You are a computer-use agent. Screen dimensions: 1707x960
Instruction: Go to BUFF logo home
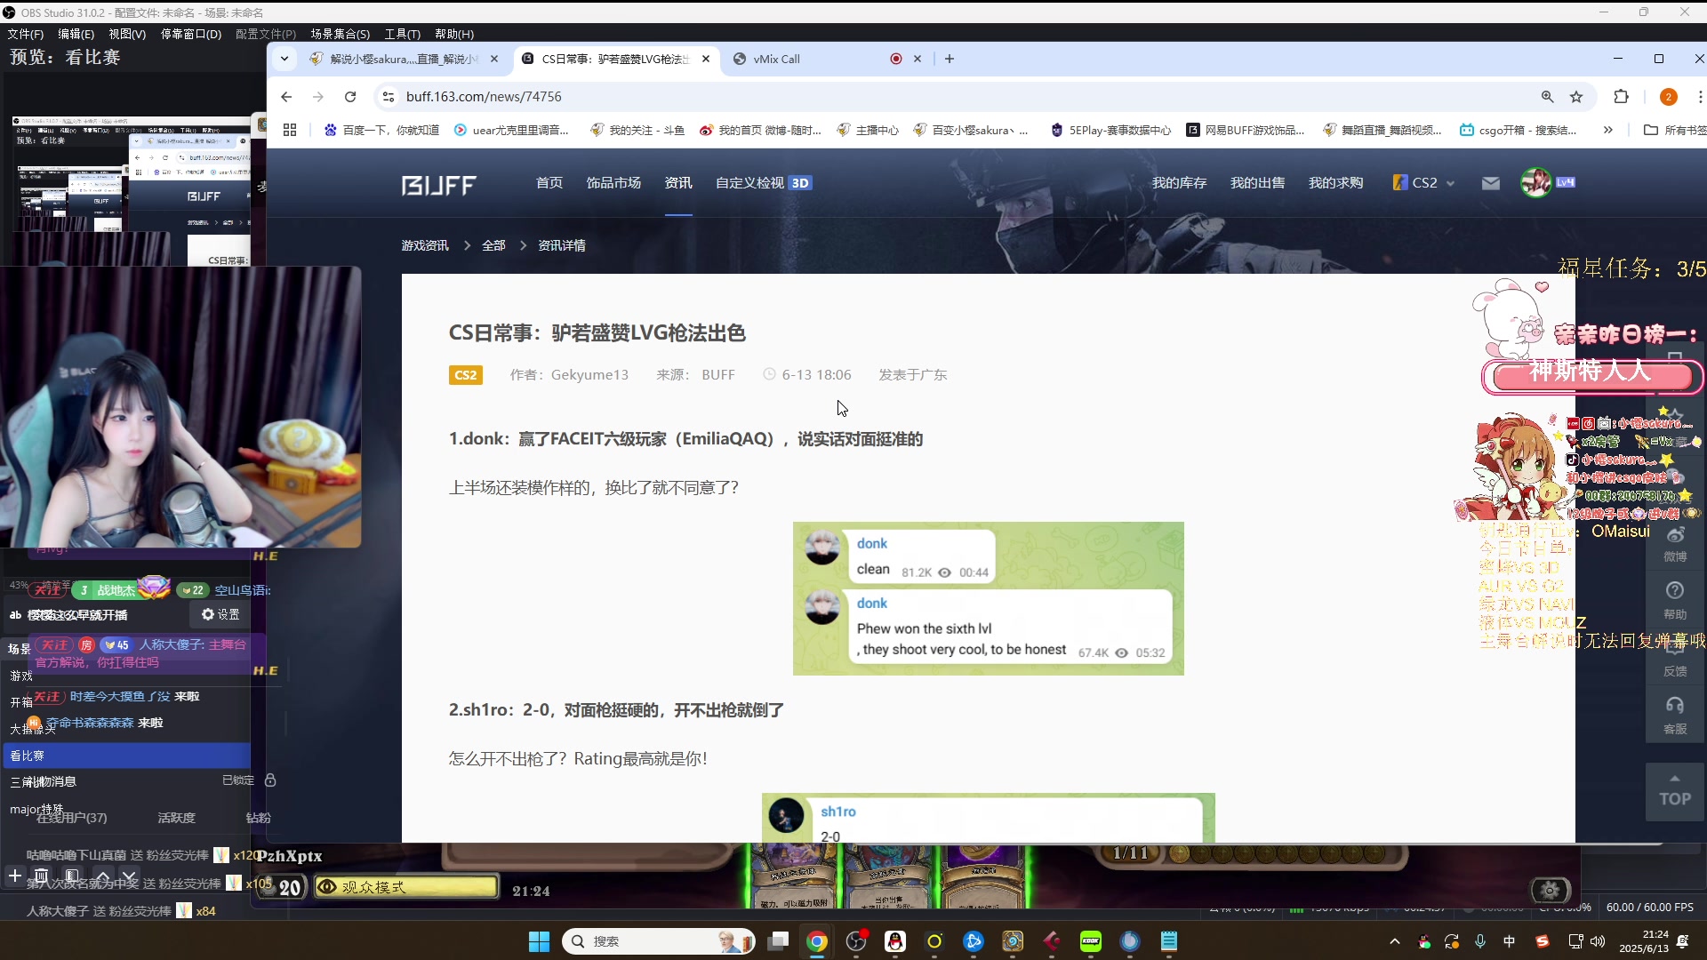(439, 185)
